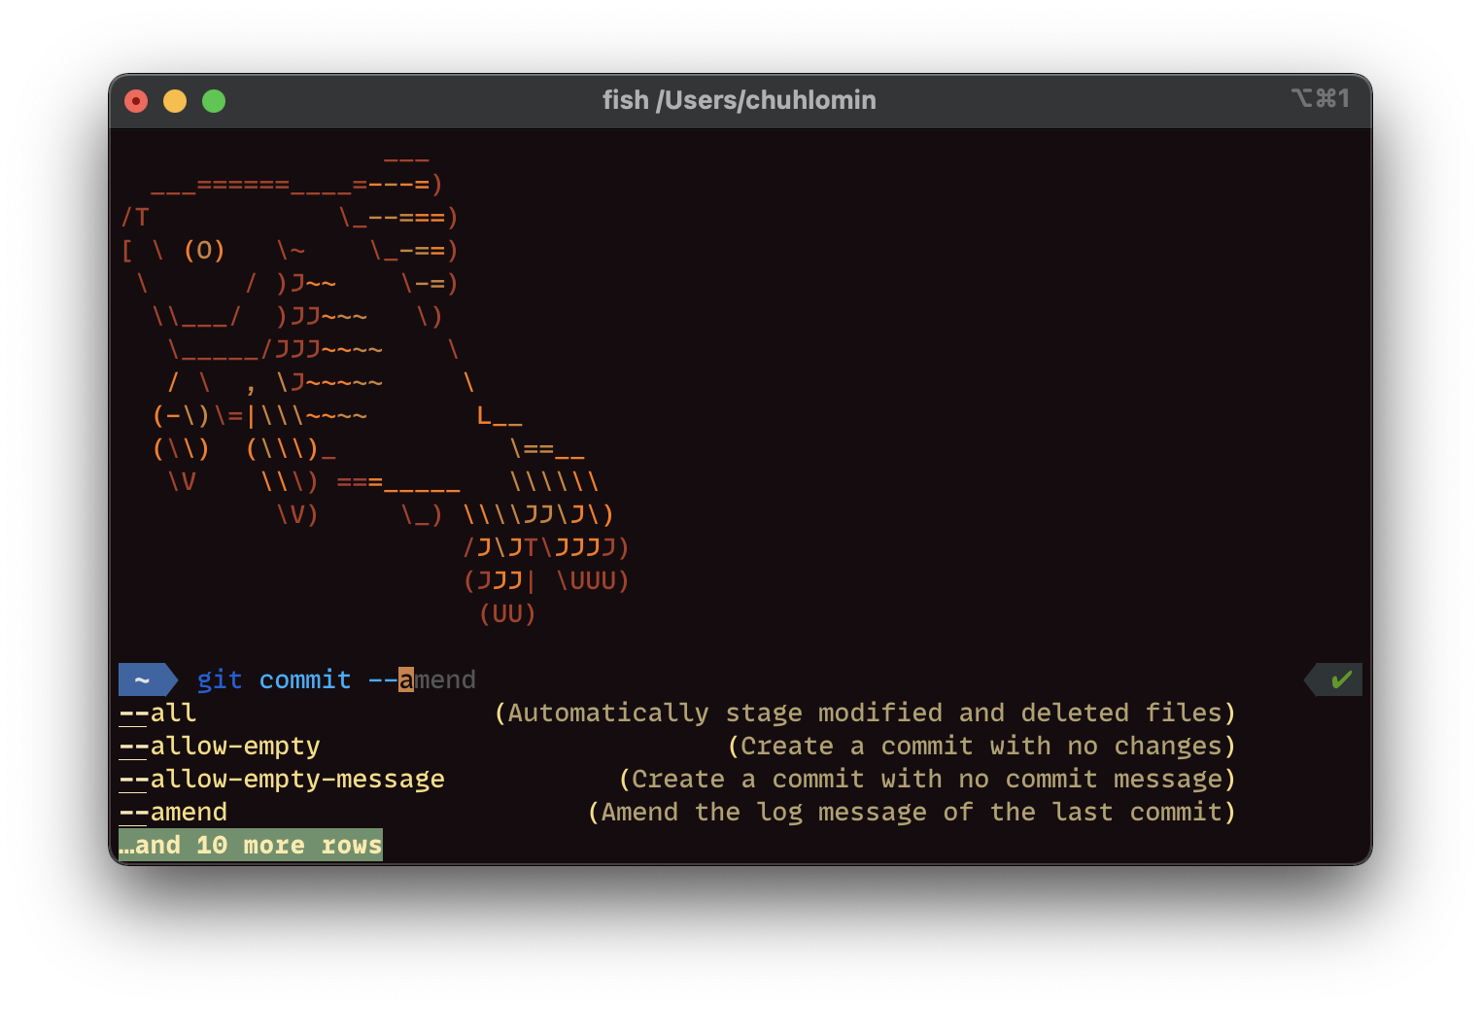Click the yellow minimize traffic light button
The image size is (1481, 1009).
(x=175, y=100)
